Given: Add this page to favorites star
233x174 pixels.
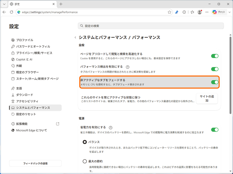Looking at the screenshot, I should [x=169, y=12].
